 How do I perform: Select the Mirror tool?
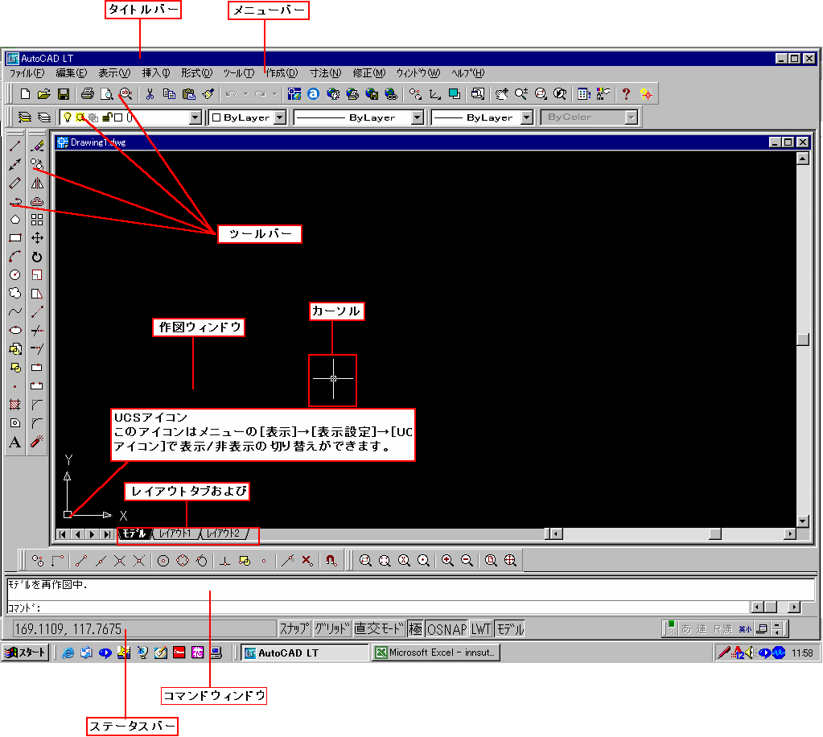coord(37,183)
